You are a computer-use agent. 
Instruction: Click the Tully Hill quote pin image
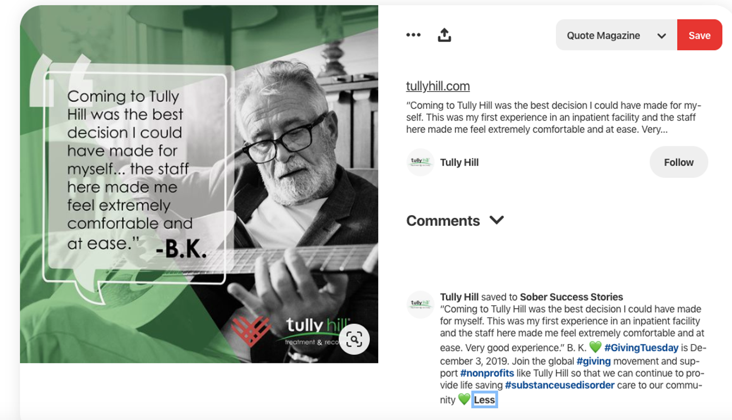[199, 184]
